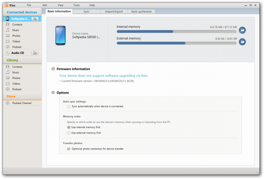This screenshot has height=179, width=264.
Task: Open Contacts icon under Connected devices
Action: click(8, 25)
